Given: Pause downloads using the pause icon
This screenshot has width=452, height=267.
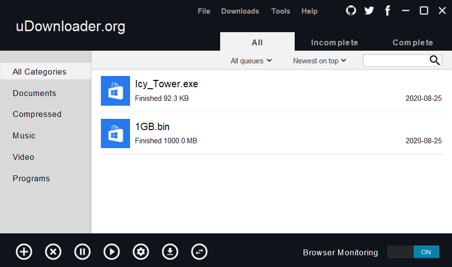Looking at the screenshot, I should tap(82, 252).
